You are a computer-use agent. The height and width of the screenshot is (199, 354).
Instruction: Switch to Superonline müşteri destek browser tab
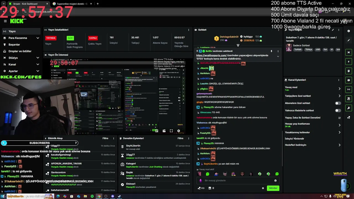point(72,4)
